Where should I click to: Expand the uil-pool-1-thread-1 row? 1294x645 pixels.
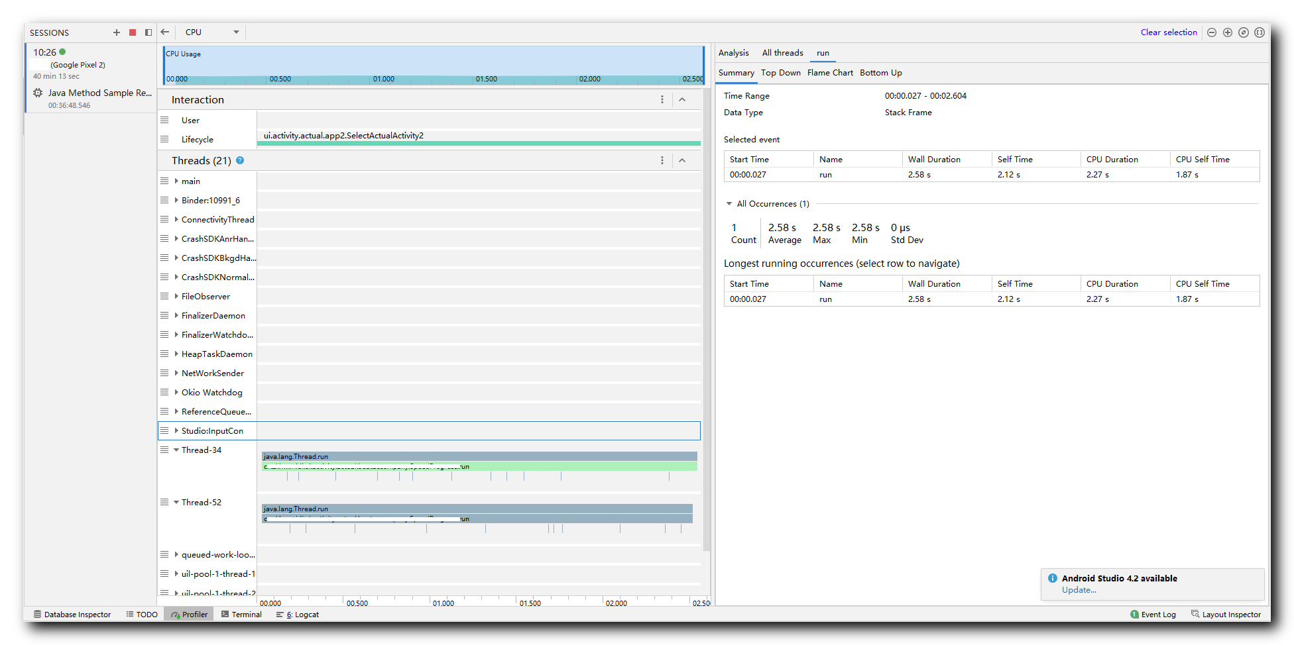click(x=176, y=573)
